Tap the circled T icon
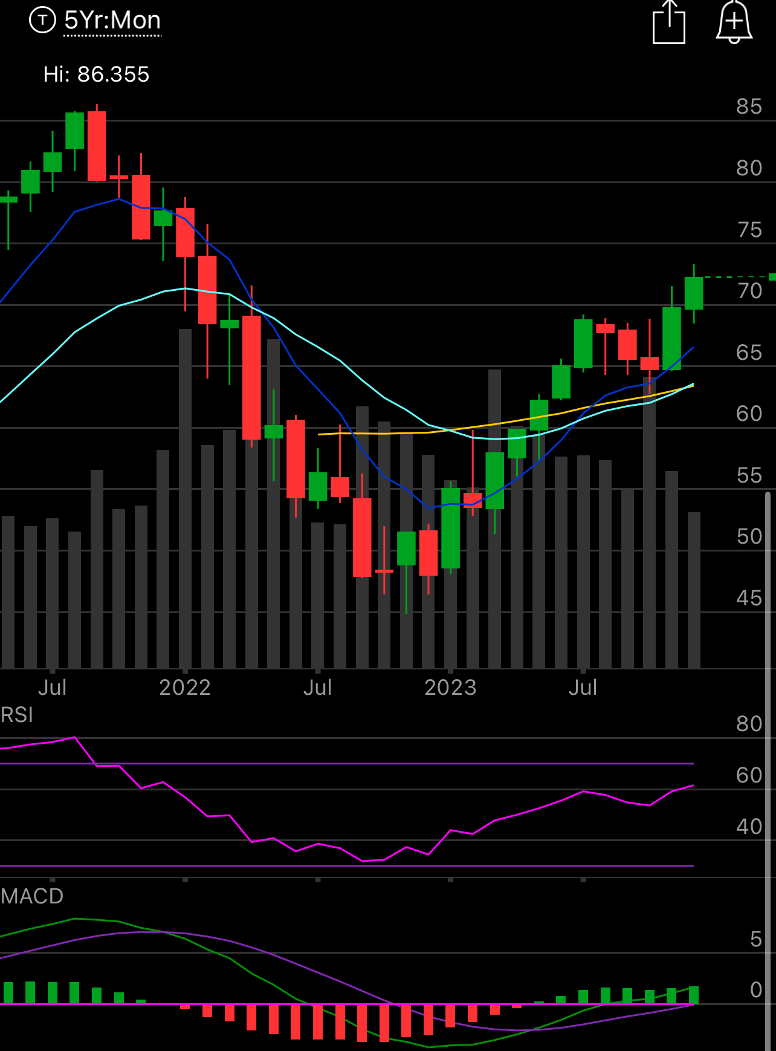This screenshot has width=776, height=1051. [42, 21]
